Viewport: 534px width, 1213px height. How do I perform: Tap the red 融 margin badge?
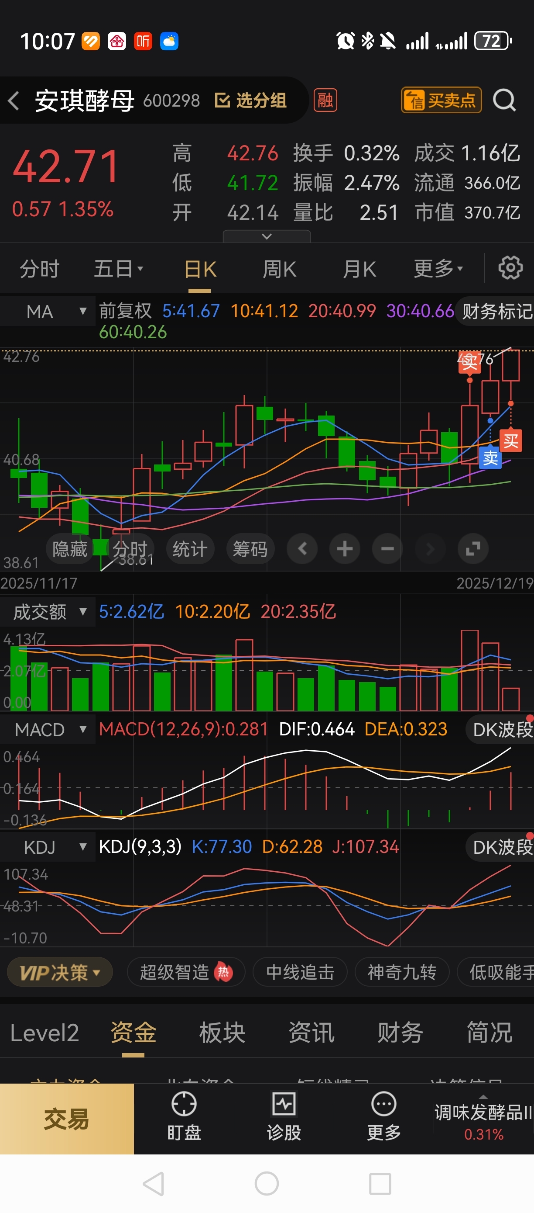pyautogui.click(x=325, y=101)
